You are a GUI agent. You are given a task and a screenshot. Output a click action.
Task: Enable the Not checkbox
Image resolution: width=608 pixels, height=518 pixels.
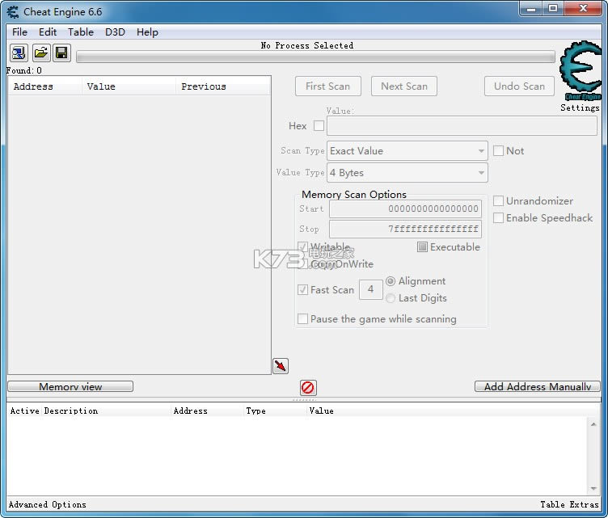pos(498,150)
